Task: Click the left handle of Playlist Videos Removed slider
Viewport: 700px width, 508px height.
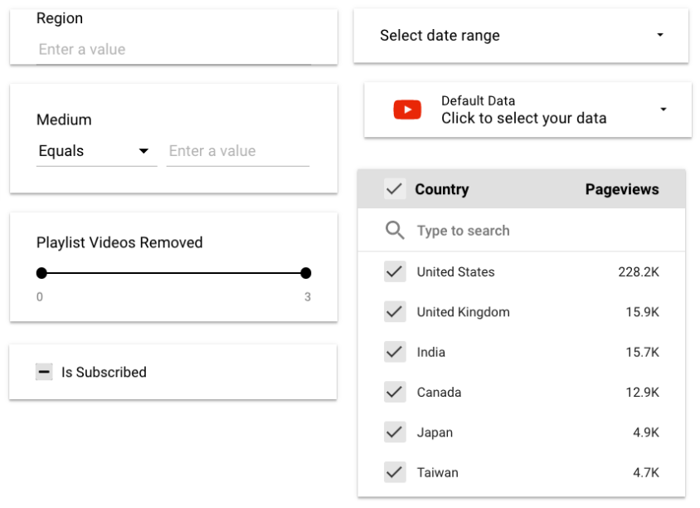Action: click(x=41, y=273)
